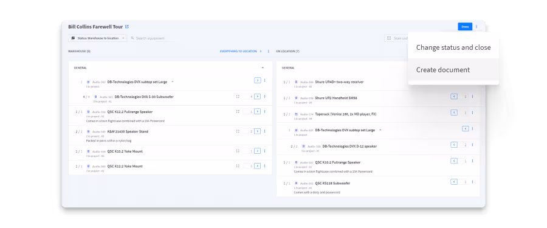
Task: Open options for DVA S-30 Subwoofer
Action: tap(264, 96)
